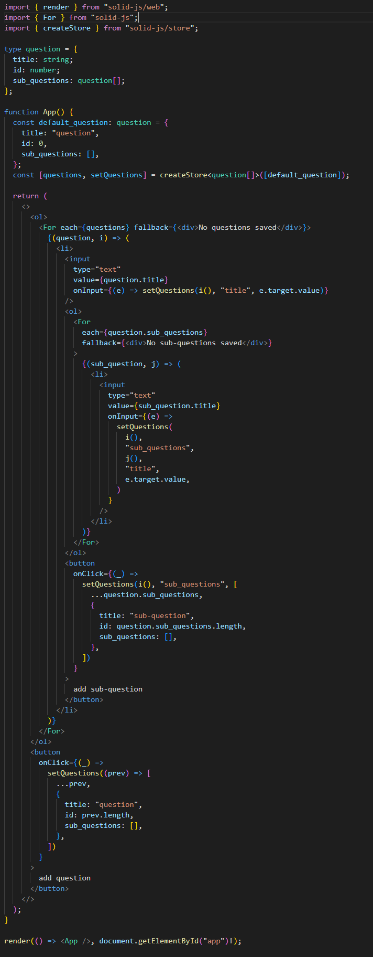
Task: Click the closing fragment tag "</>"
Action: pos(28,899)
